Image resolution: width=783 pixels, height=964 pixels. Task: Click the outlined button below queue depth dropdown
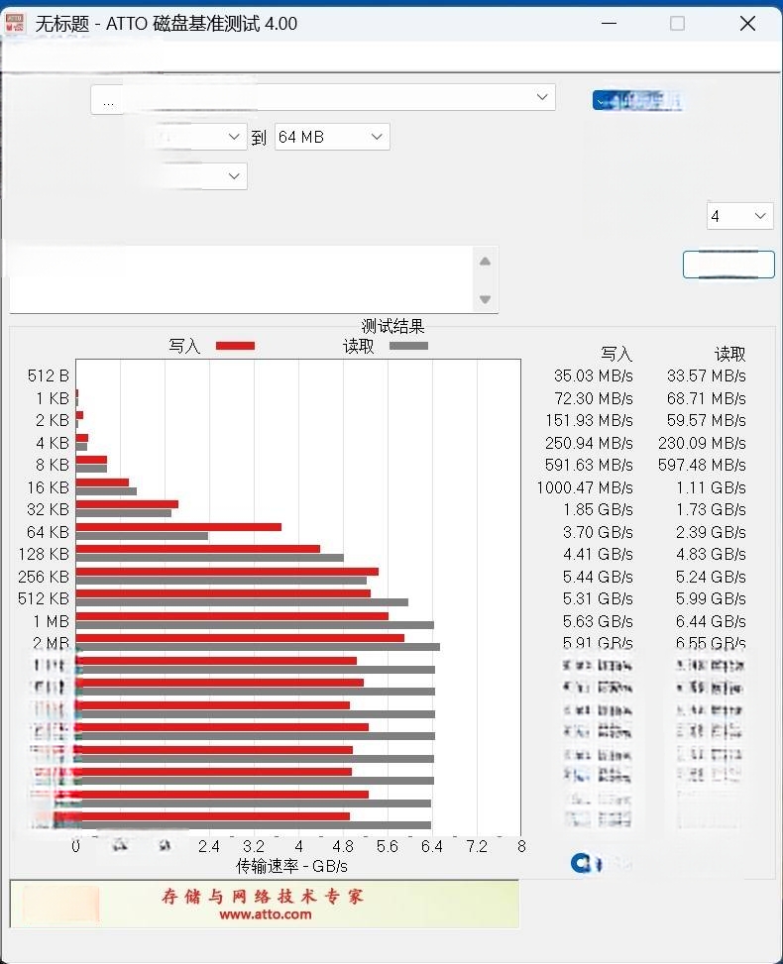[x=728, y=265]
